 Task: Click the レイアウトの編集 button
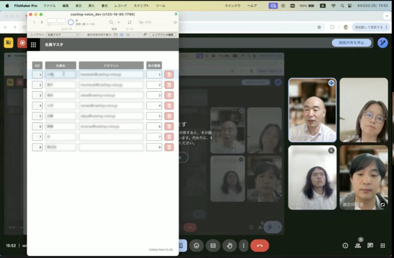(x=163, y=35)
